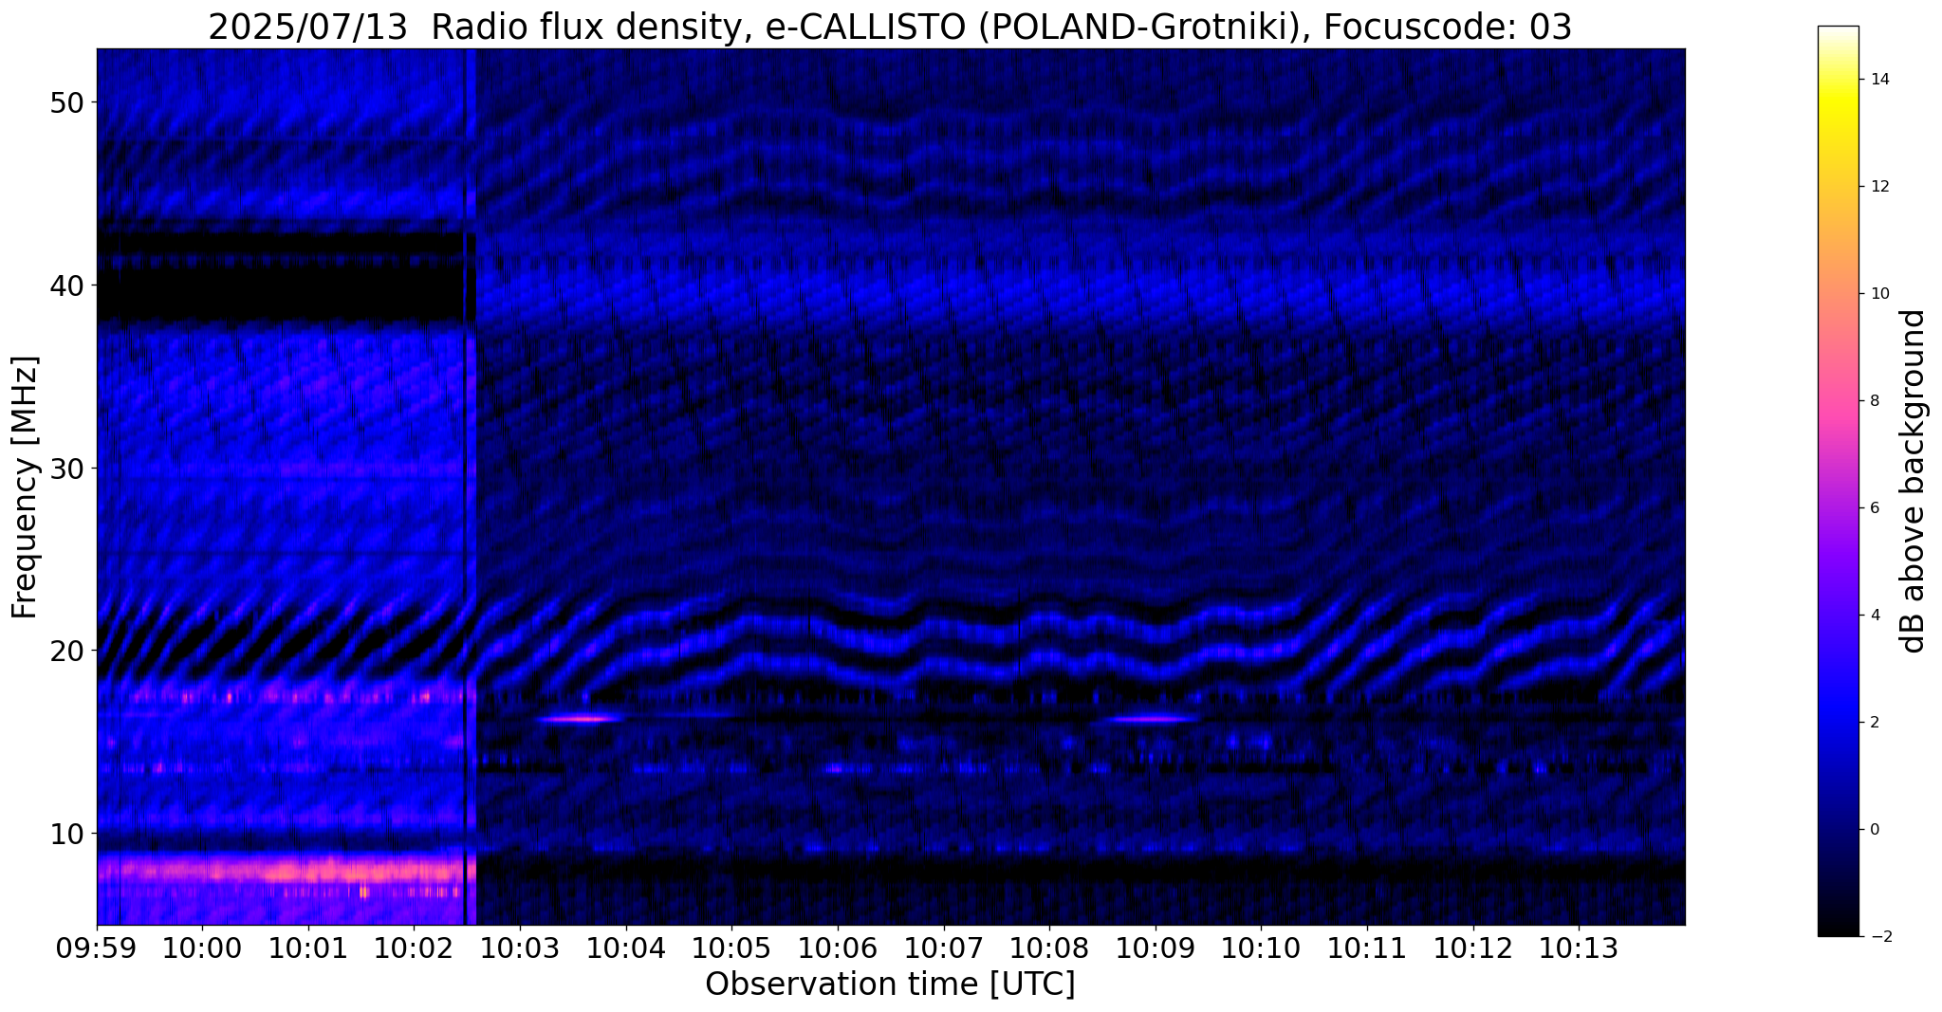
Task: Click the 10:01 time tick label
Action: (308, 948)
